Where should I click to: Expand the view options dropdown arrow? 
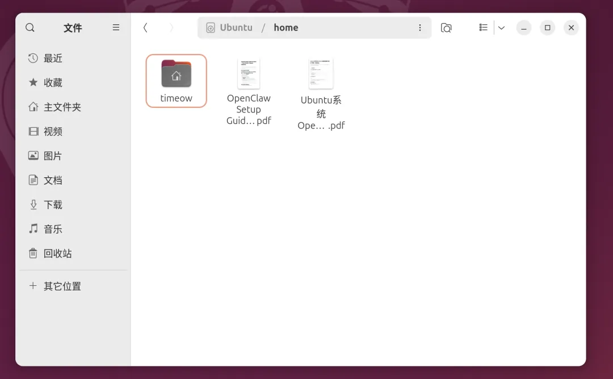(501, 28)
